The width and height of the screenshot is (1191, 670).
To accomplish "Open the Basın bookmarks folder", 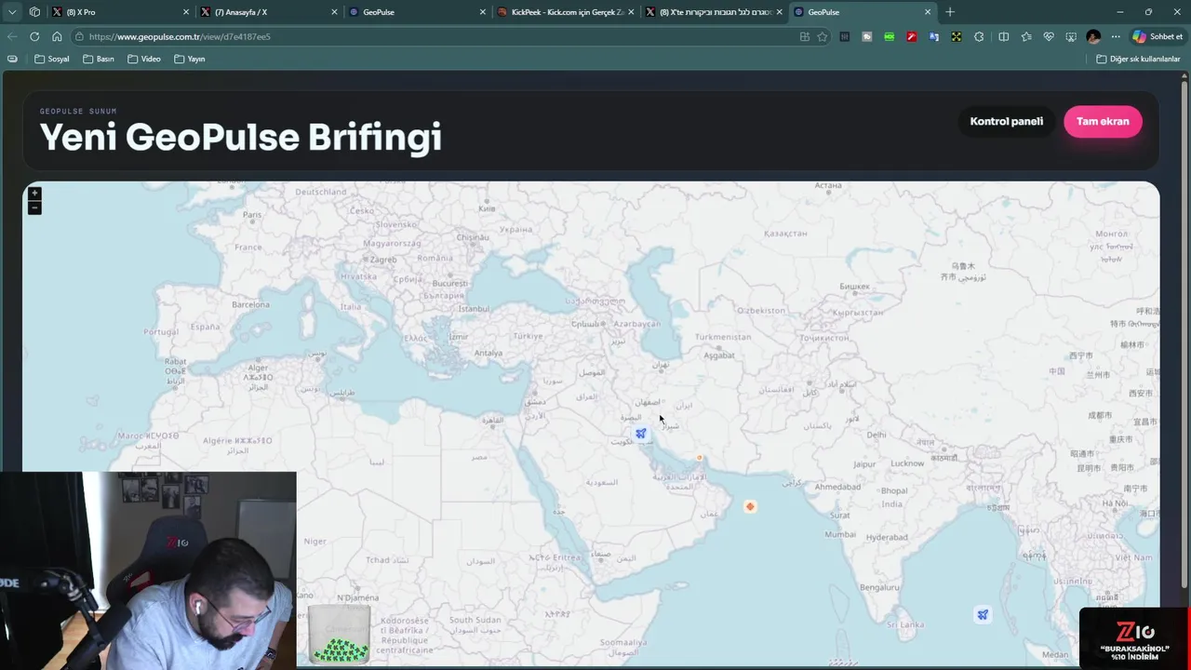I will [x=99, y=59].
